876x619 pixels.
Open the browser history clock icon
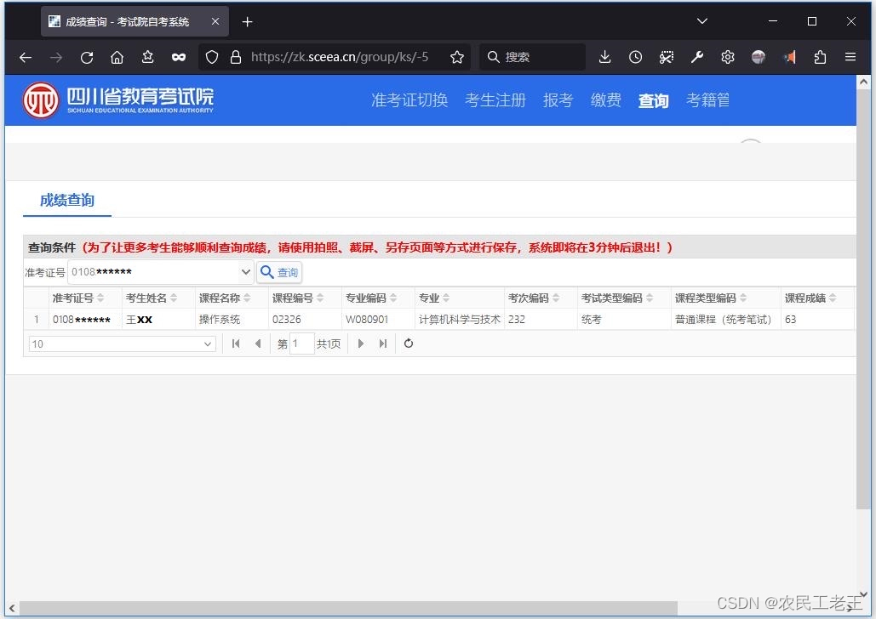pyautogui.click(x=636, y=57)
